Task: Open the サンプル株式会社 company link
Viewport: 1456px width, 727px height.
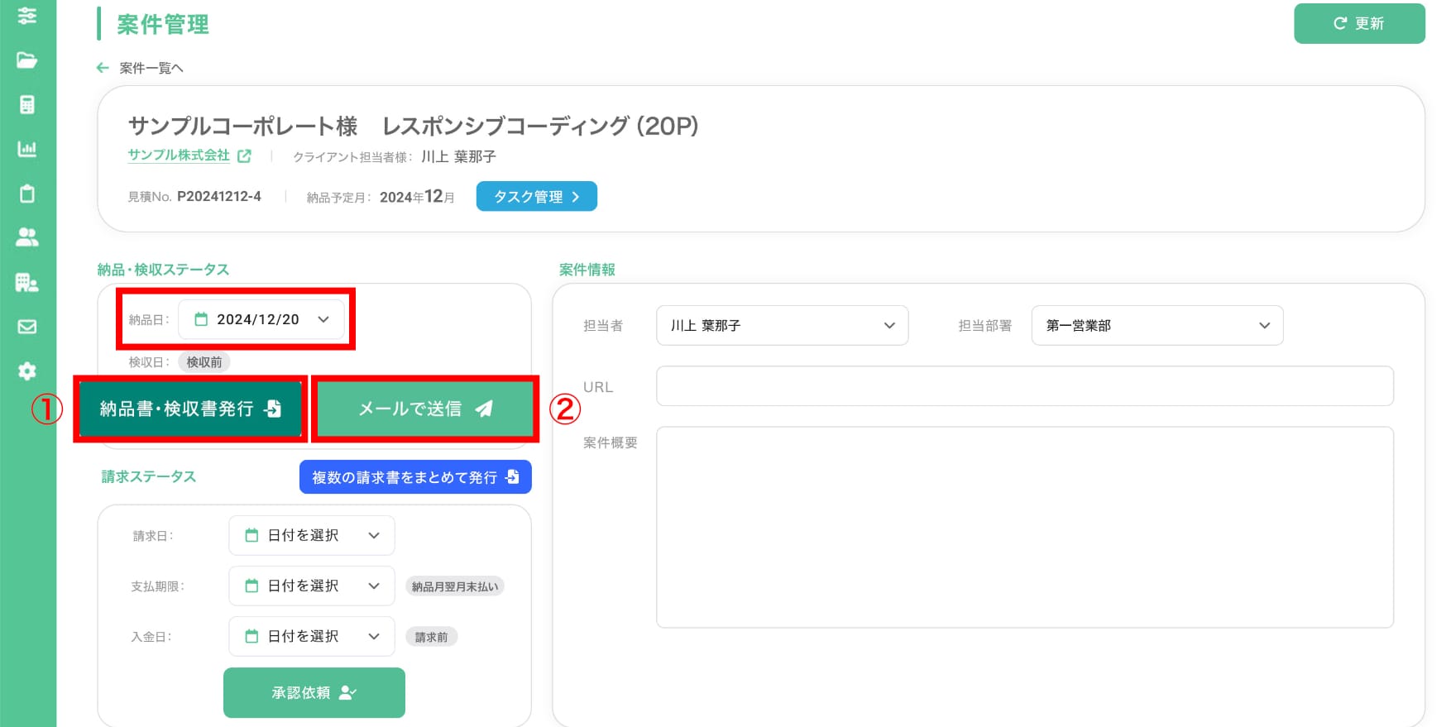Action: 179,155
